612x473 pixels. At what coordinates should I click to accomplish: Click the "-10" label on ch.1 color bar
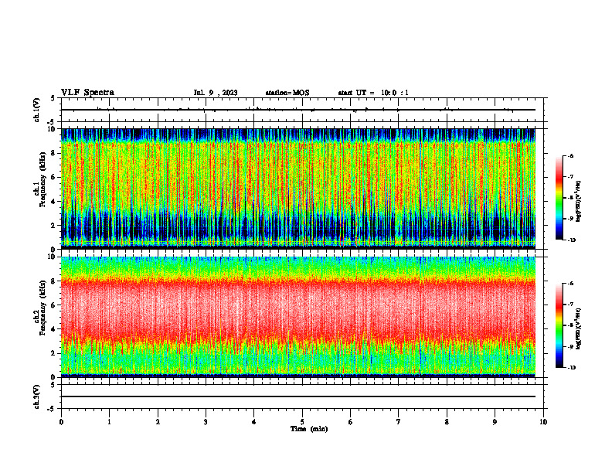coord(571,240)
